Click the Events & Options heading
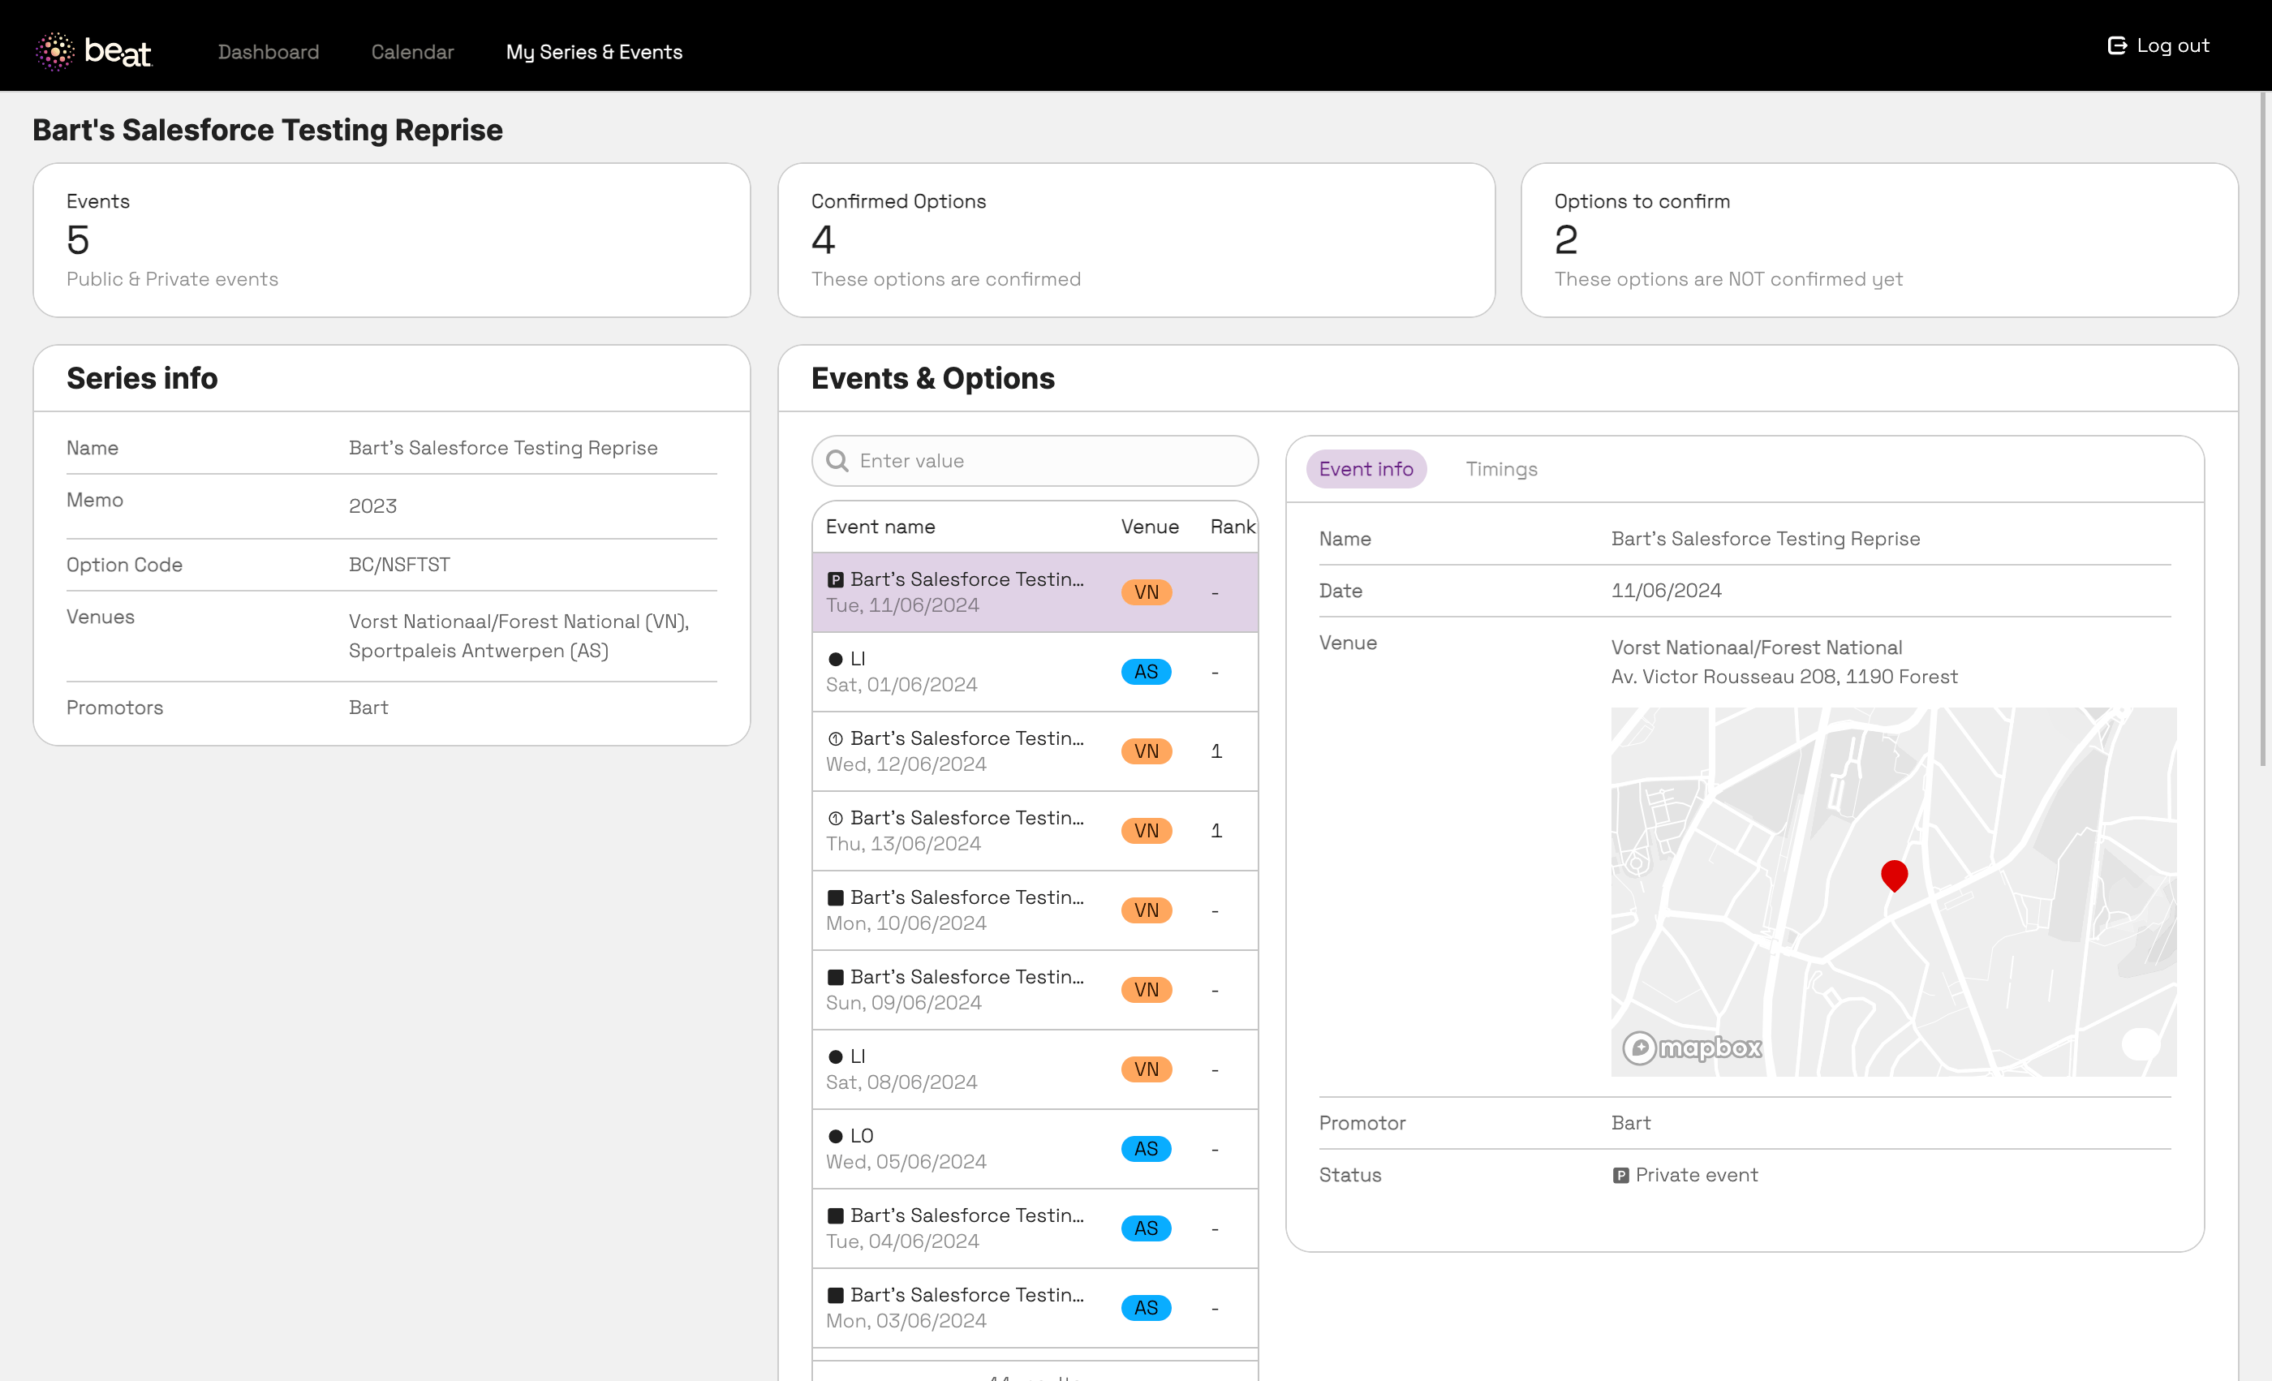 click(x=933, y=379)
